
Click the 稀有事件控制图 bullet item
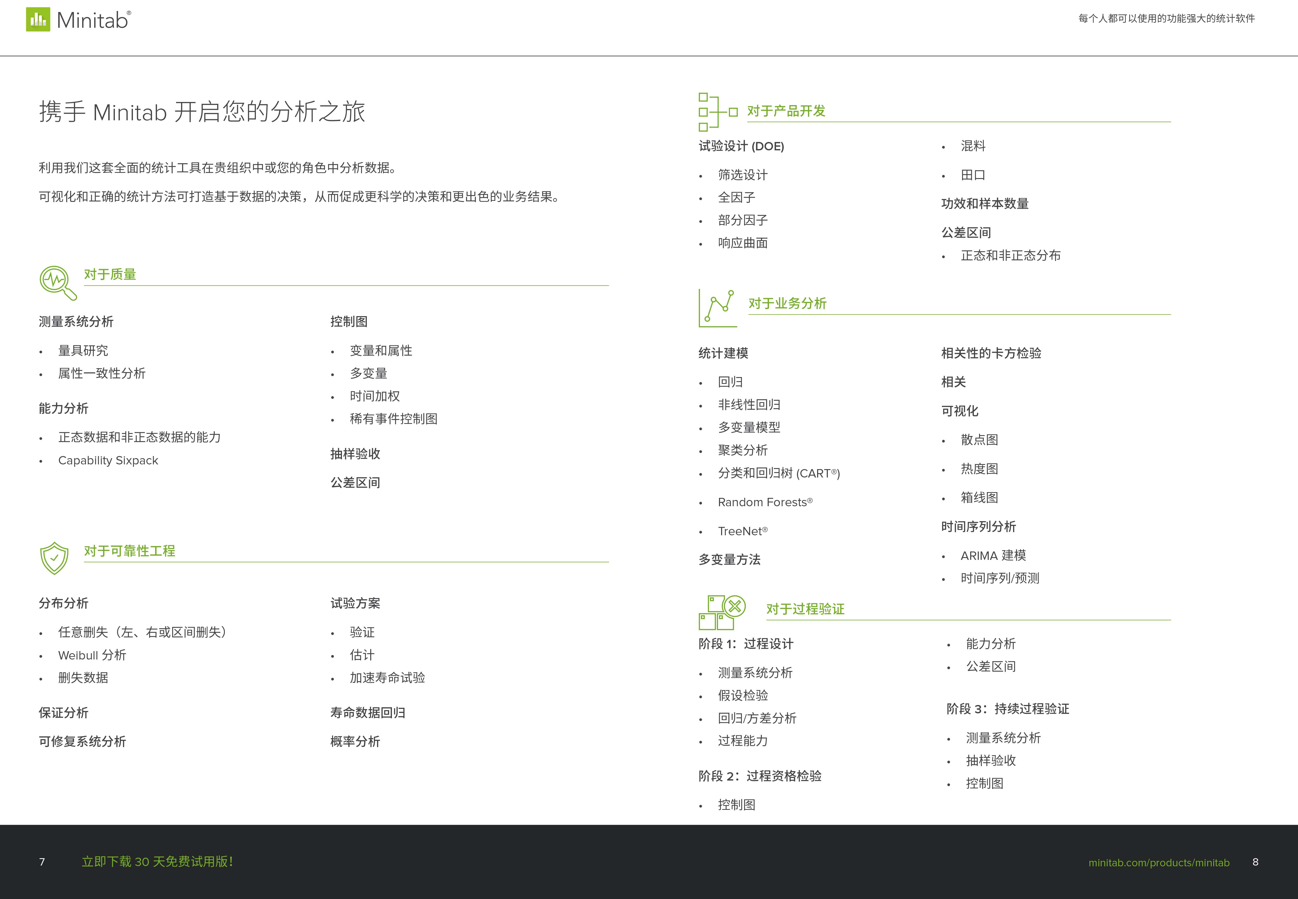pyautogui.click(x=394, y=419)
